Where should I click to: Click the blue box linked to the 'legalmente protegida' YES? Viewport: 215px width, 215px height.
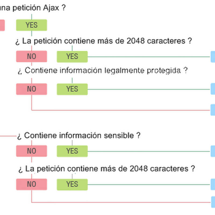click(x=213, y=89)
